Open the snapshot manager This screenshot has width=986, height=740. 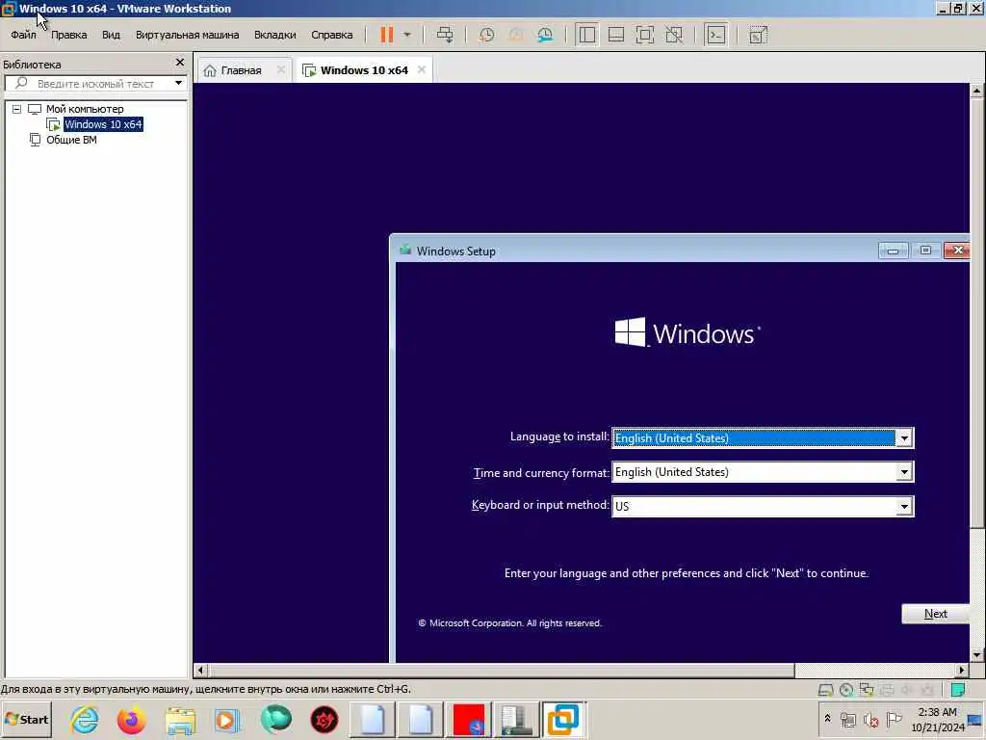coord(545,35)
